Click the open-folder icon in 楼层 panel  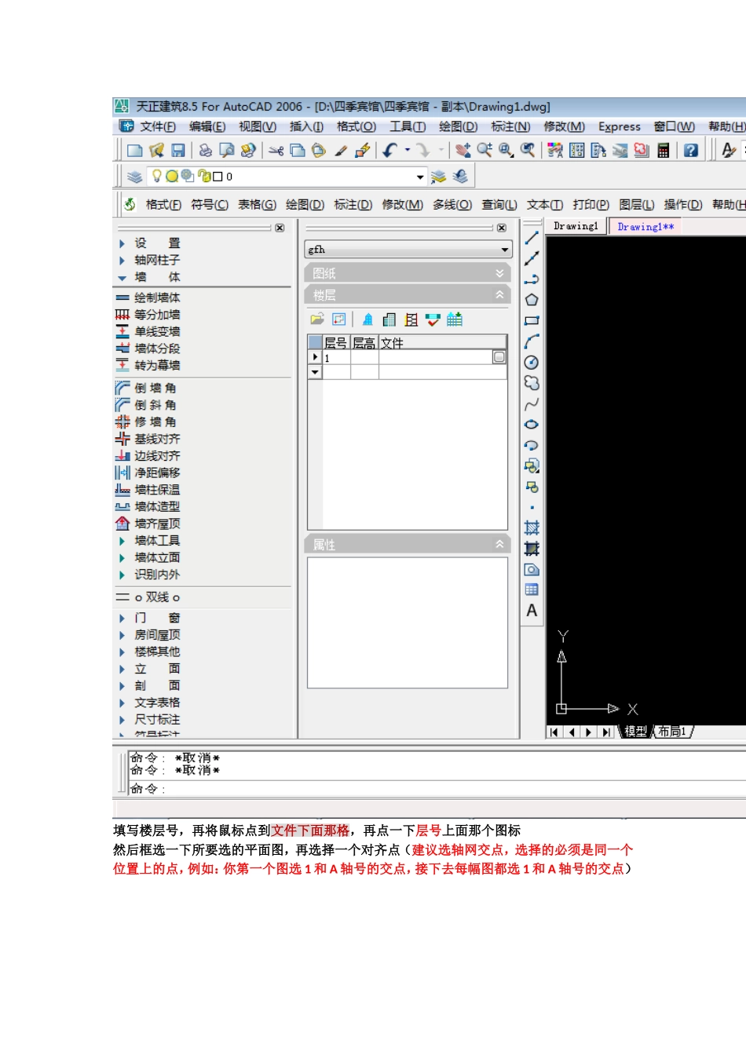[317, 319]
